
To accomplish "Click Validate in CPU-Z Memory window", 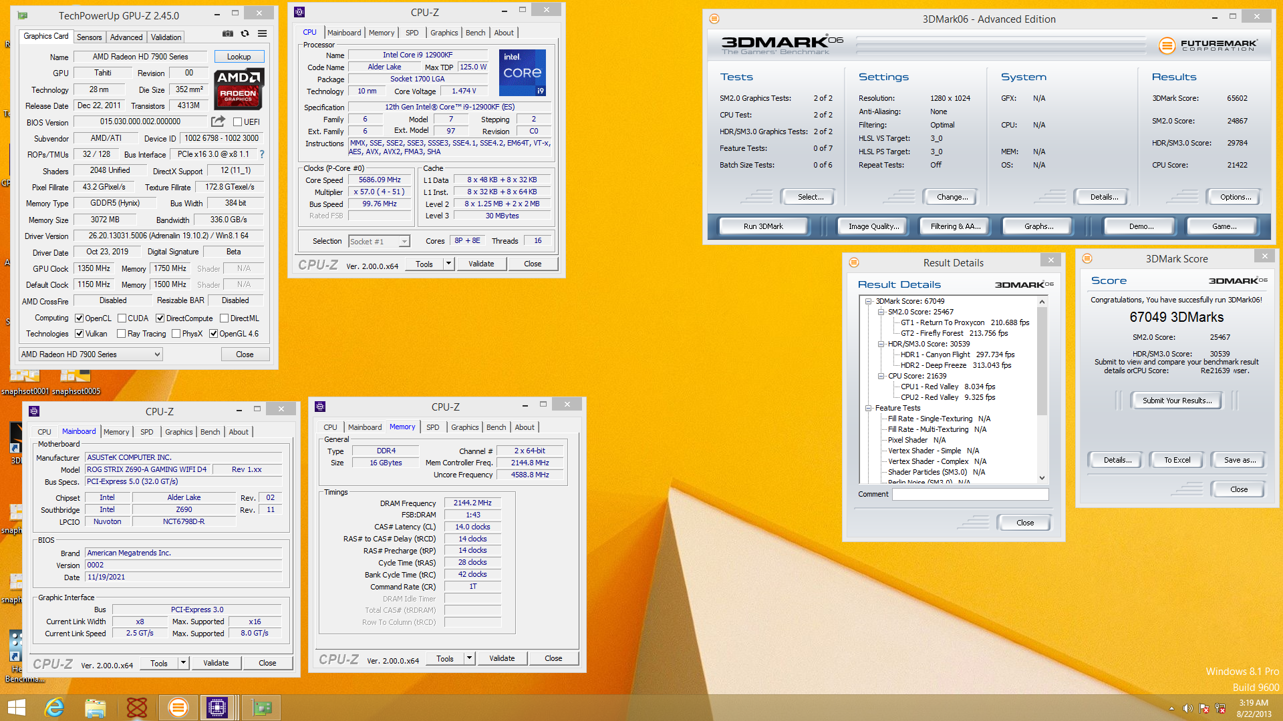I will tap(502, 658).
